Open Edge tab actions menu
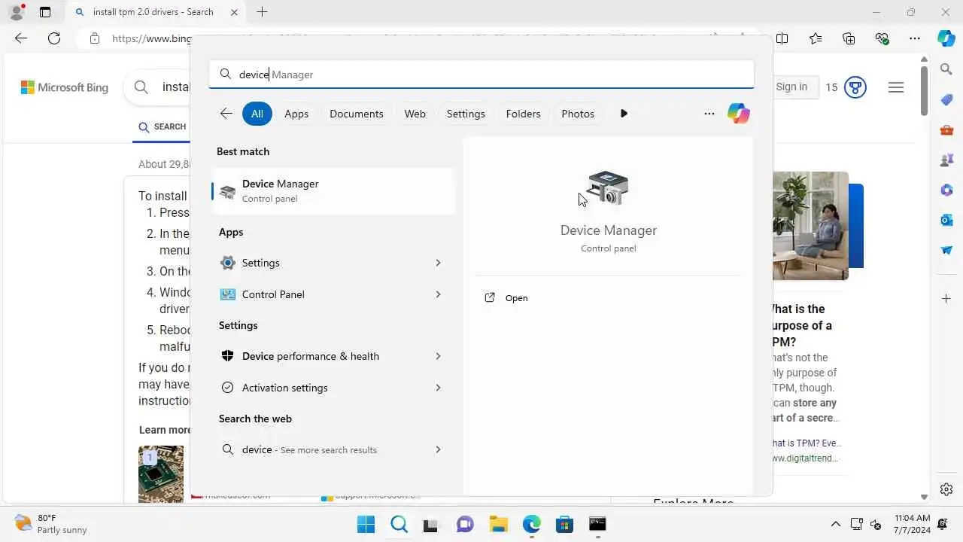The width and height of the screenshot is (963, 542). [x=45, y=12]
